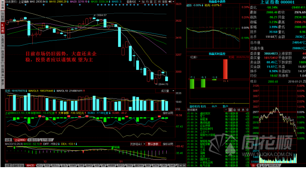Click the arrow-to-bar icon in the chart toolbar
The image size is (306, 169).
(170, 2)
